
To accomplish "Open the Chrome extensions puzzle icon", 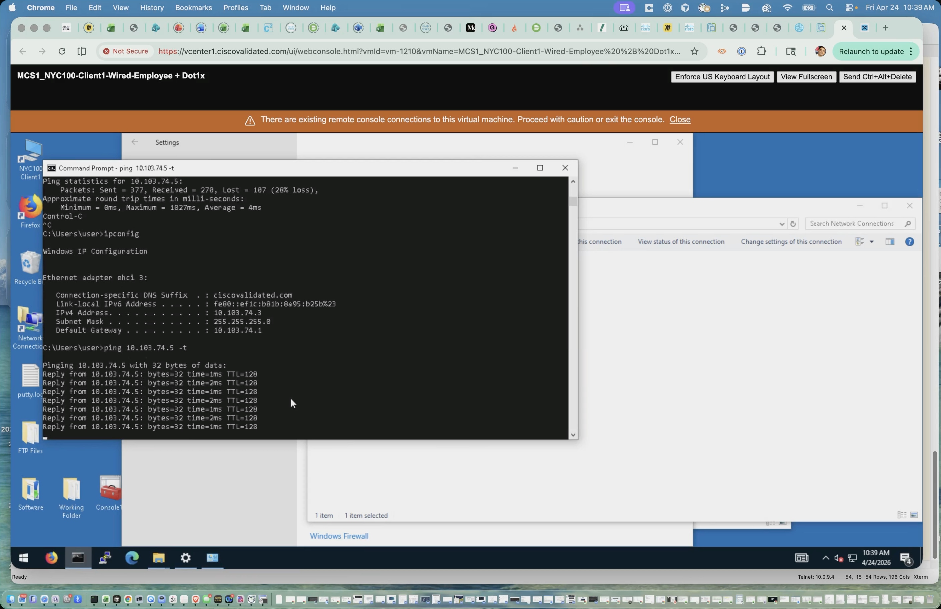I will click(761, 51).
